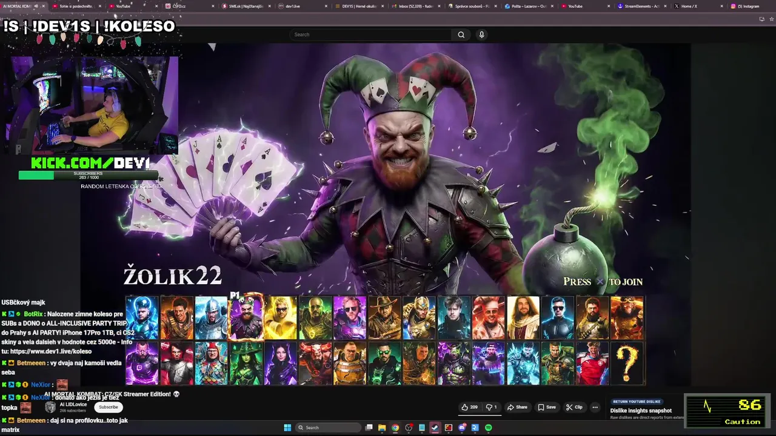776x436 pixels.
Task: Switch to the ČSFD.cz browser tab
Action: pos(189,6)
